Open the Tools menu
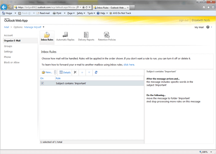Screen dimensions: 216x154 coord(91,13)
